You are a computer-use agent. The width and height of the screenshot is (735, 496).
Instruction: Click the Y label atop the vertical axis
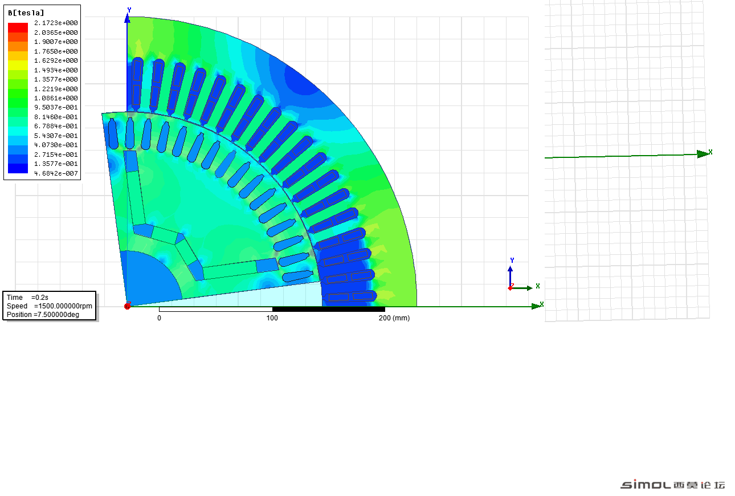pos(129,10)
